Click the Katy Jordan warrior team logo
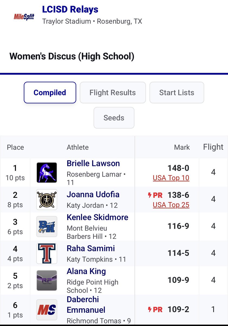The image size is (228, 326). click(x=47, y=199)
